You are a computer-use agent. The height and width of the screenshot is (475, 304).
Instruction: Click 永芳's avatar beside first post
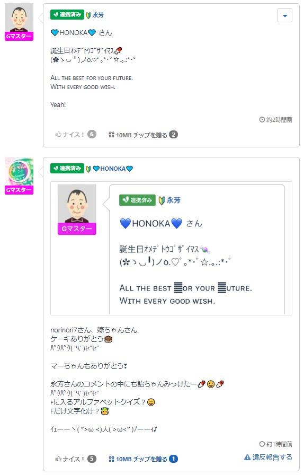19,17
